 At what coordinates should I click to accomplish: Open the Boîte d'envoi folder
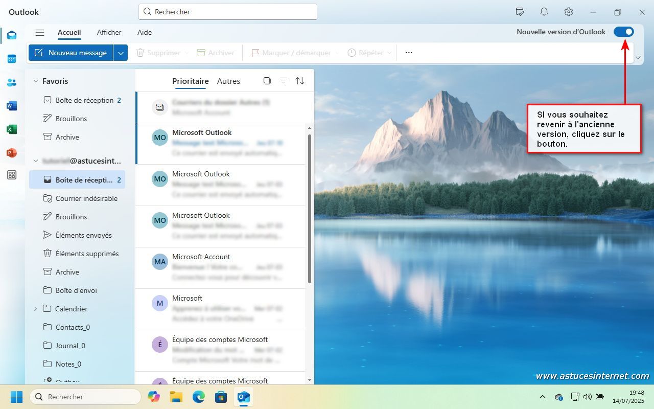tap(78, 290)
